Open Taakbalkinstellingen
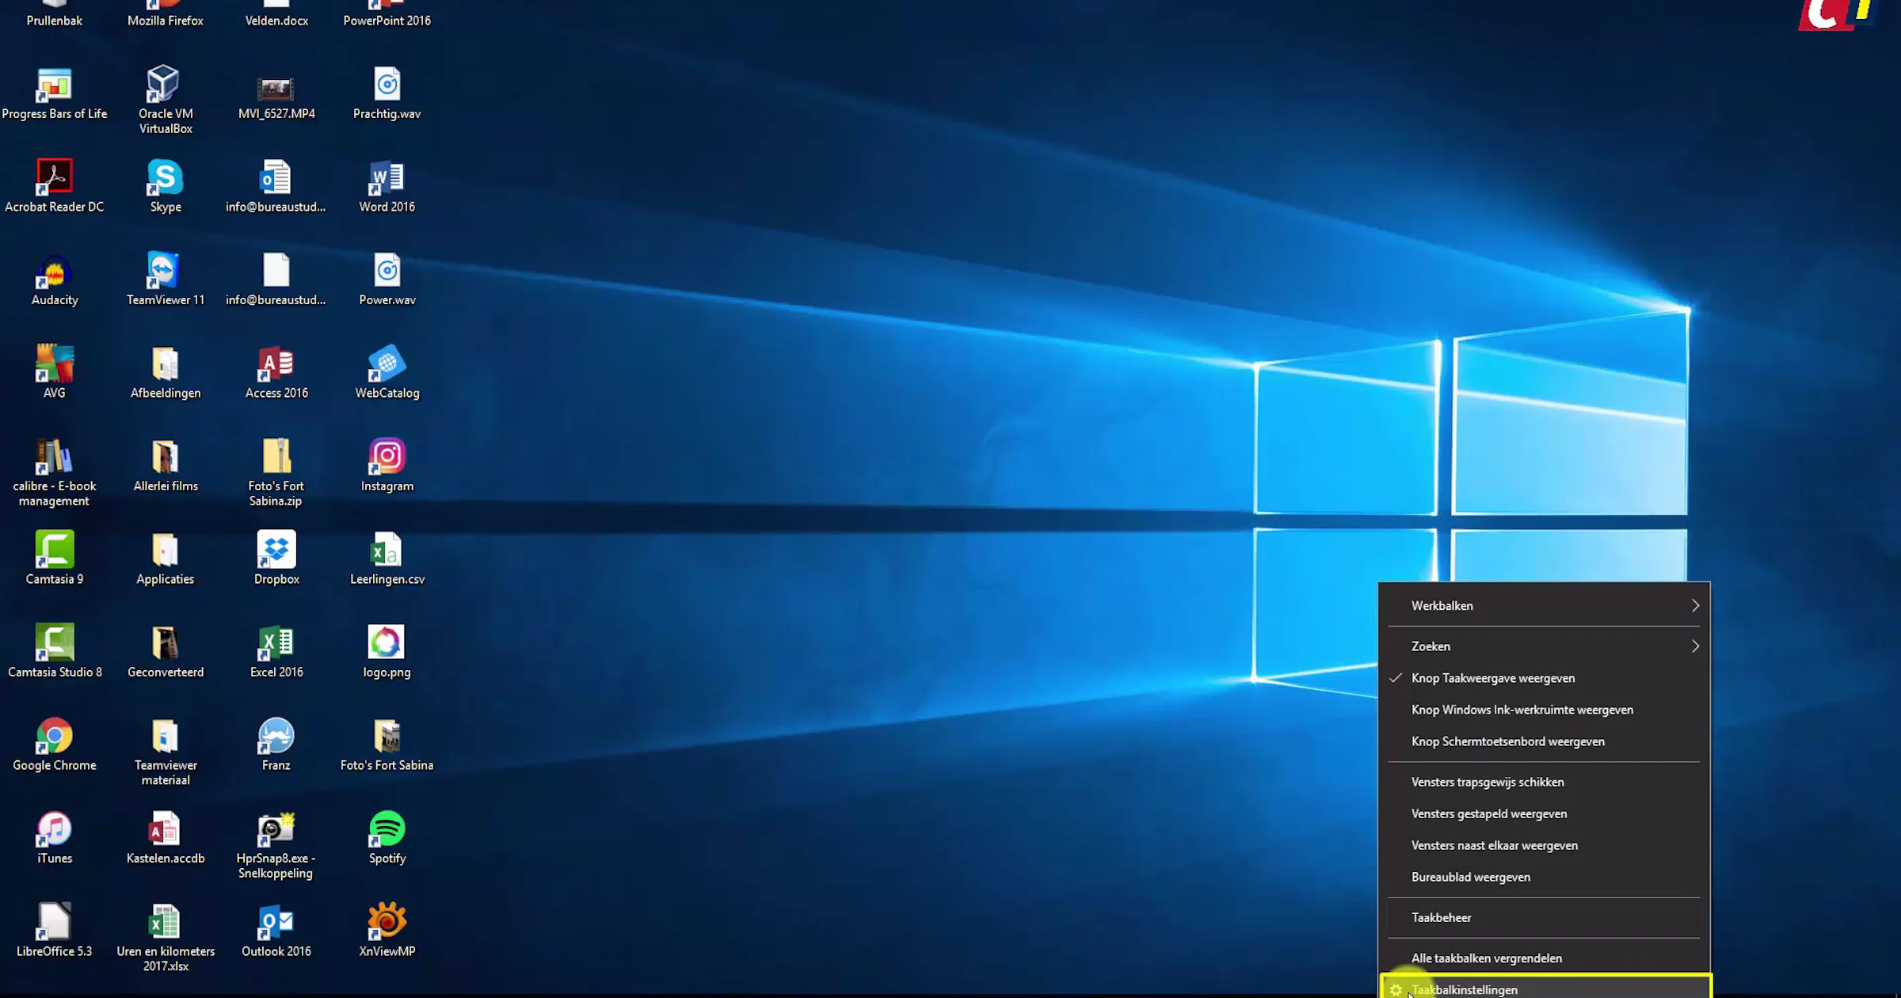The width and height of the screenshot is (1901, 998). (x=1465, y=988)
